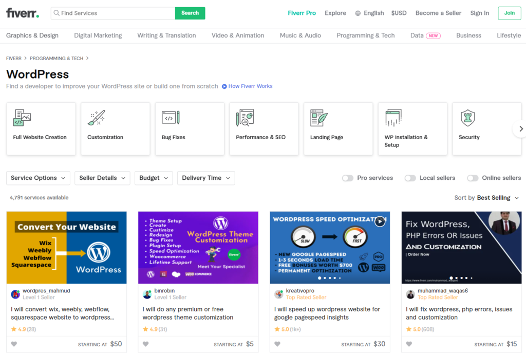
Task: Enable the Pro services toggle
Action: (x=347, y=177)
